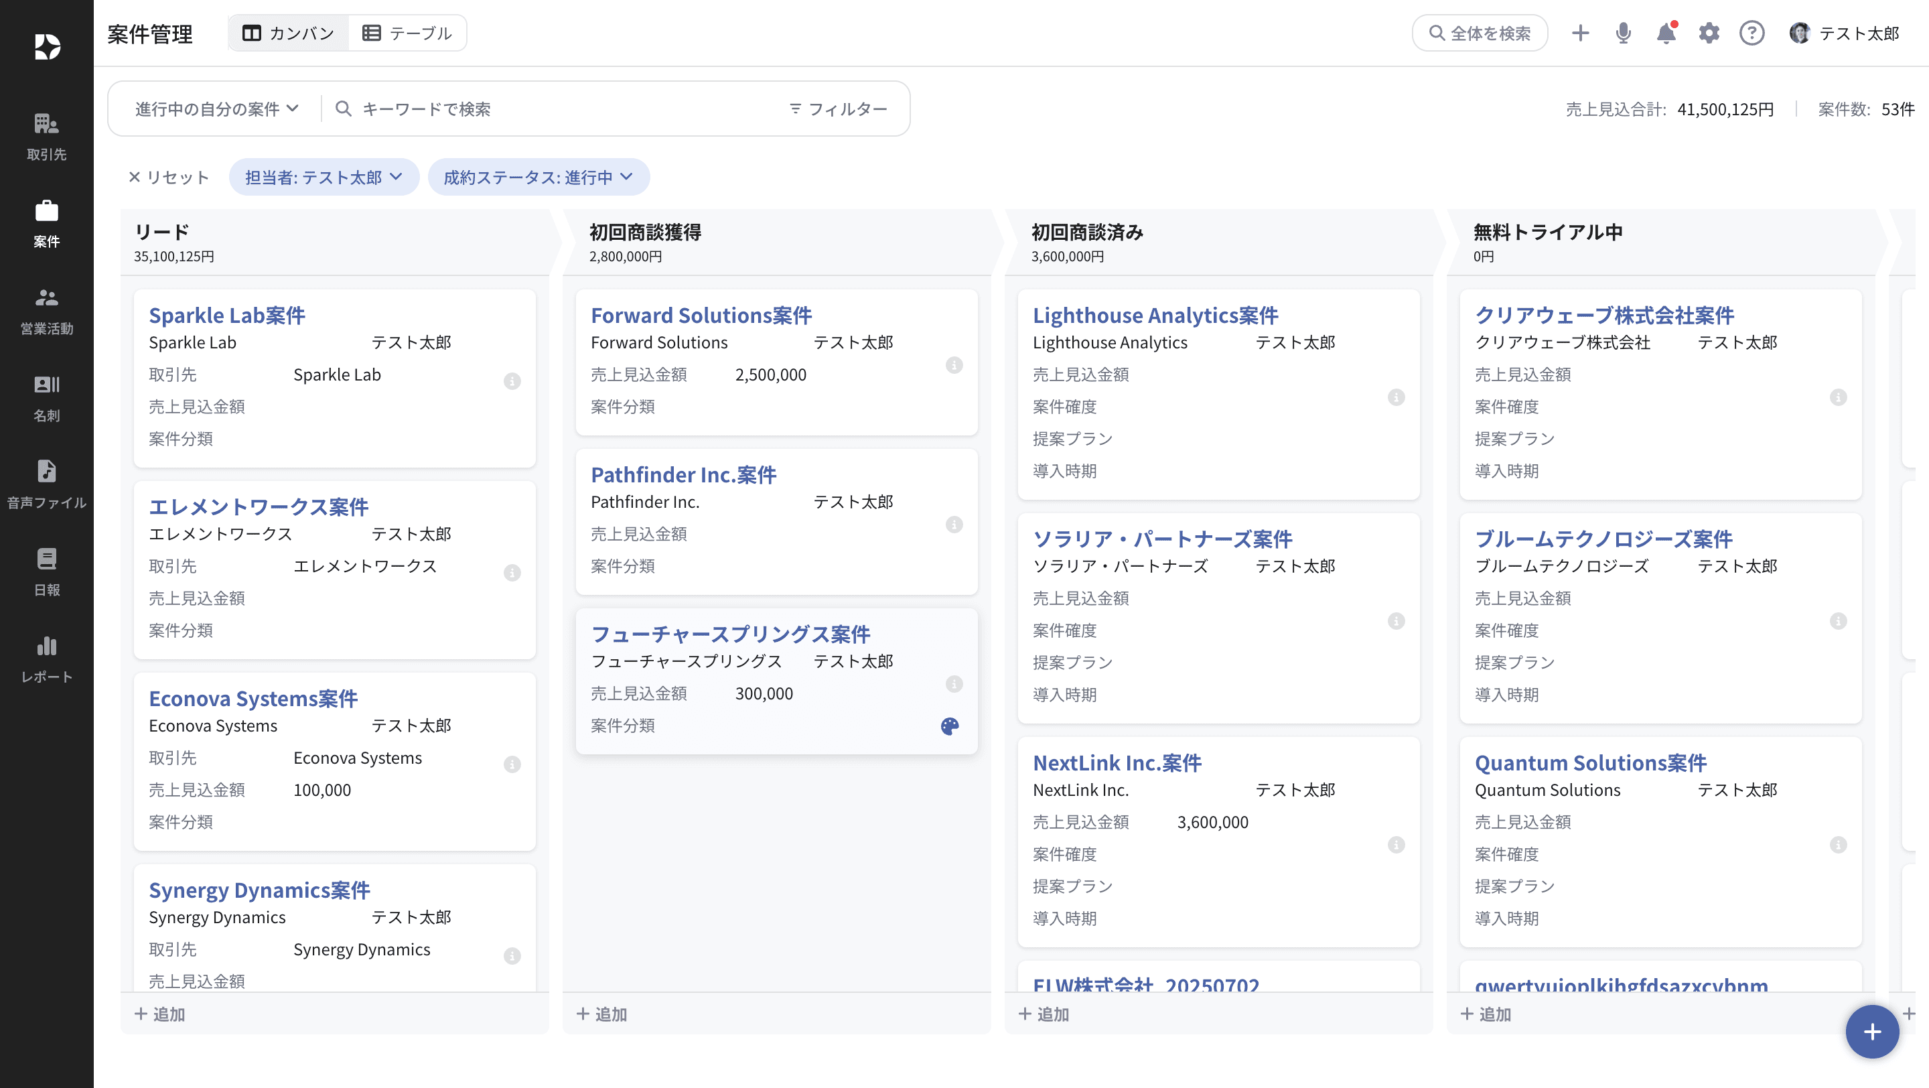Open the 音声ファイル sidebar item
The image size is (1929, 1088).
tap(46, 484)
